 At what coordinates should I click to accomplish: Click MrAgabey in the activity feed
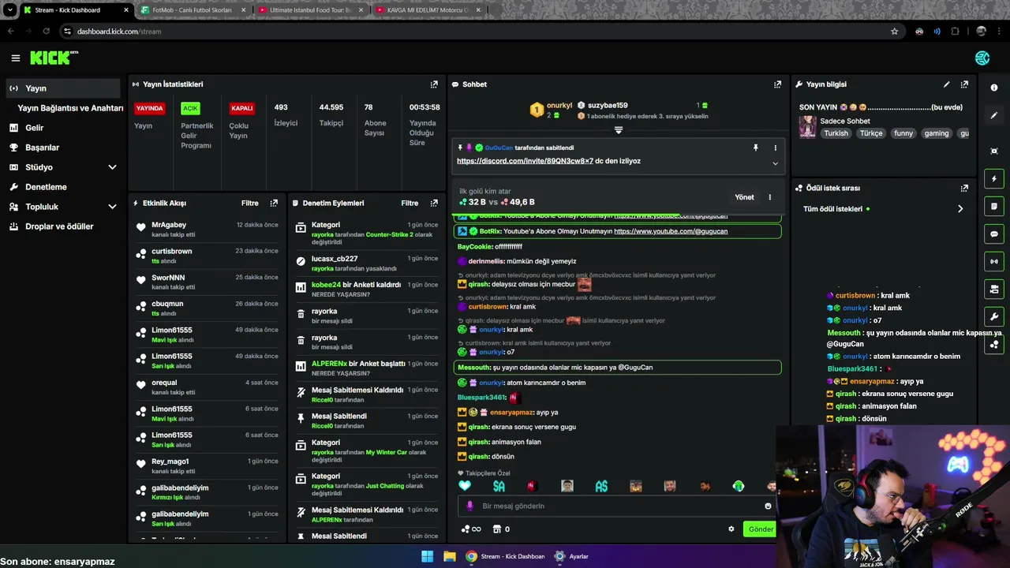tap(169, 225)
